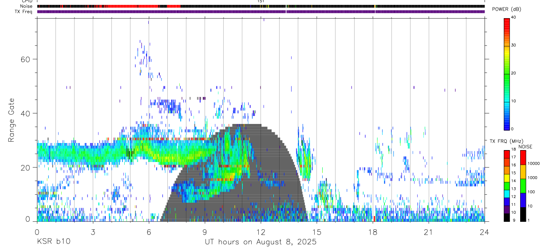Click the rainbow POWER color bar
The image size is (545, 251).
click(x=507, y=73)
